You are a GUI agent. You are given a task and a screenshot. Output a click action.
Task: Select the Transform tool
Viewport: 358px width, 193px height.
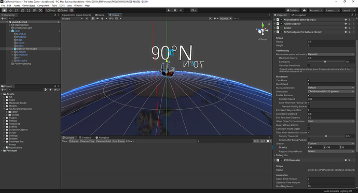click(x=34, y=10)
